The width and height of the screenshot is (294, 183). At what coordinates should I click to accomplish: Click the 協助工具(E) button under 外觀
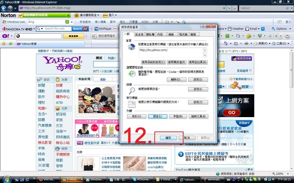(198, 117)
